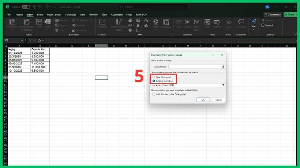Click the Share button

[290, 14]
